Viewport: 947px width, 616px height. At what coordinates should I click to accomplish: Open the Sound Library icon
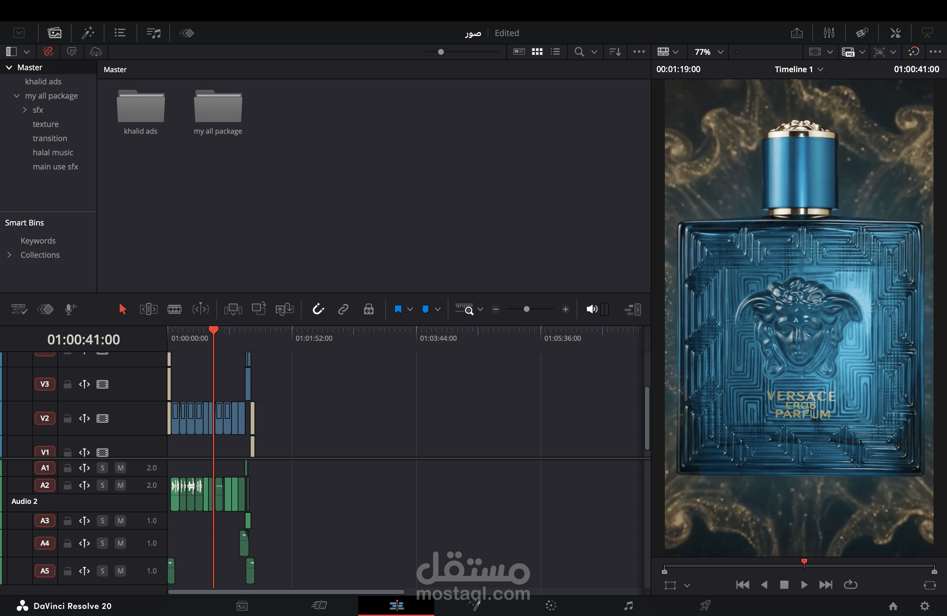[153, 33]
